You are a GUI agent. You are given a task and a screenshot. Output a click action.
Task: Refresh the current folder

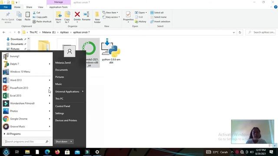(240, 32)
